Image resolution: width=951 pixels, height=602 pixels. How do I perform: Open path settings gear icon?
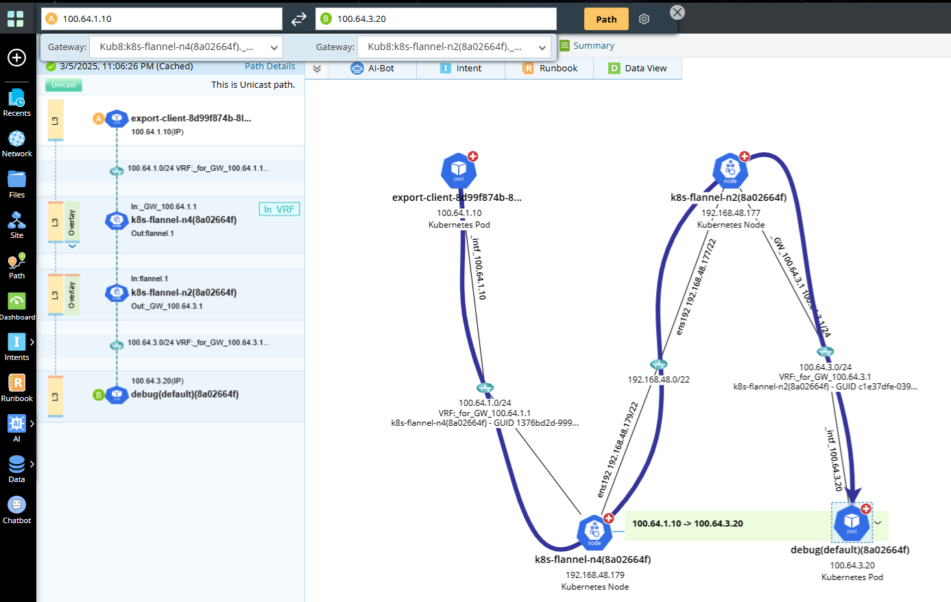click(644, 19)
